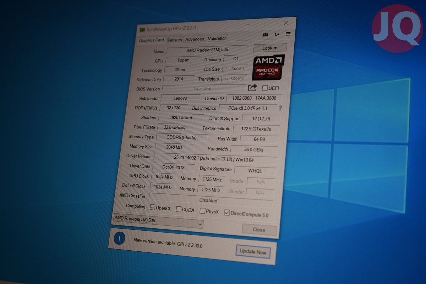Click the GPU Clock value 1024 MHz
This screenshot has width=426, height=284.
(x=164, y=177)
